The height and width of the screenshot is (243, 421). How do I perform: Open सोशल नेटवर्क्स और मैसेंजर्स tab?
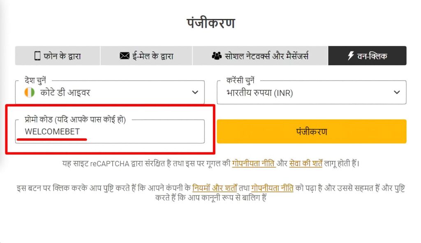tap(260, 55)
